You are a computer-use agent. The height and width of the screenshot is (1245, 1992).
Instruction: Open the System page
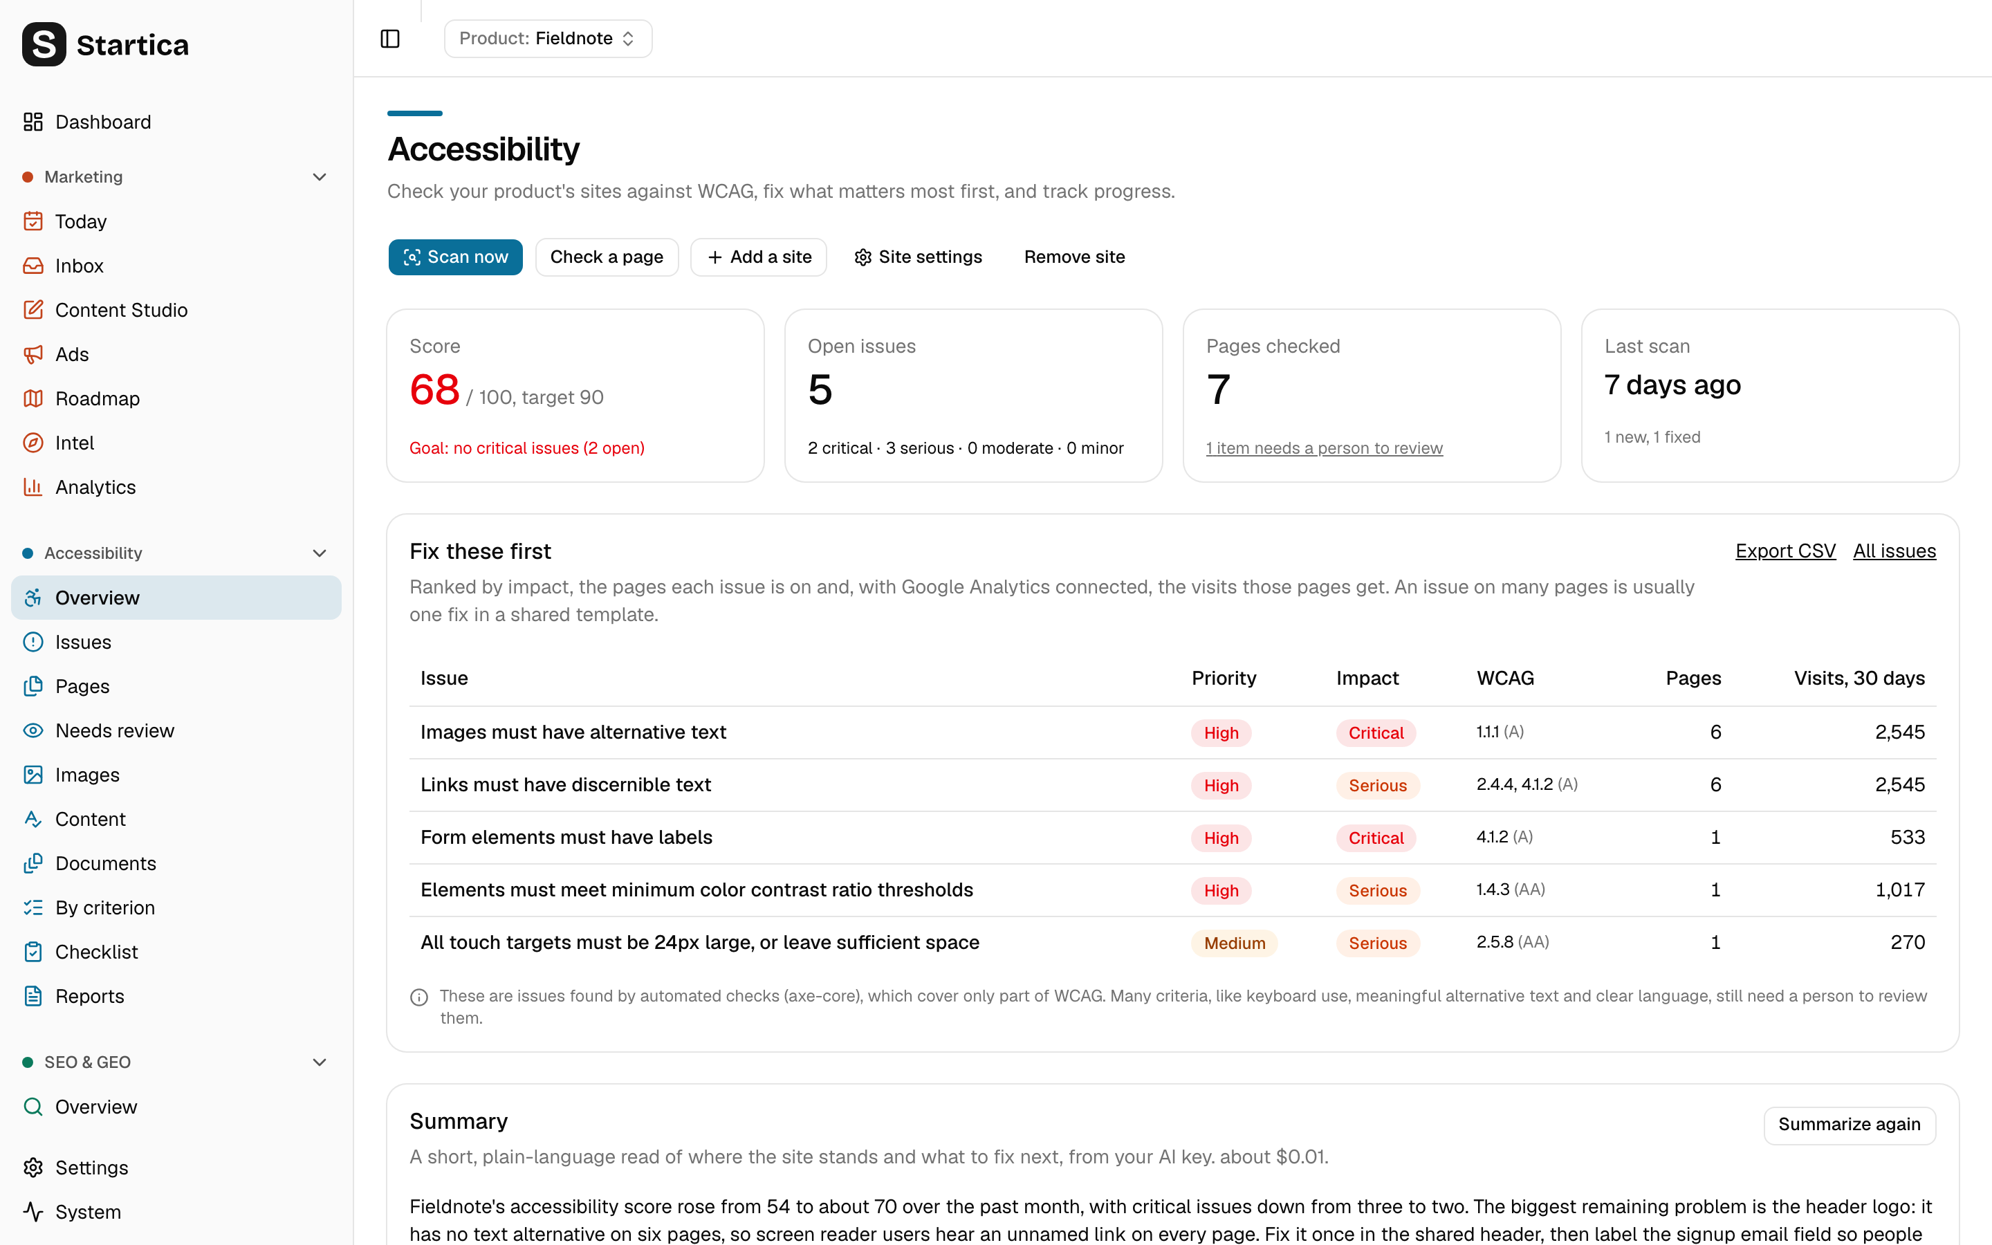(176, 1212)
